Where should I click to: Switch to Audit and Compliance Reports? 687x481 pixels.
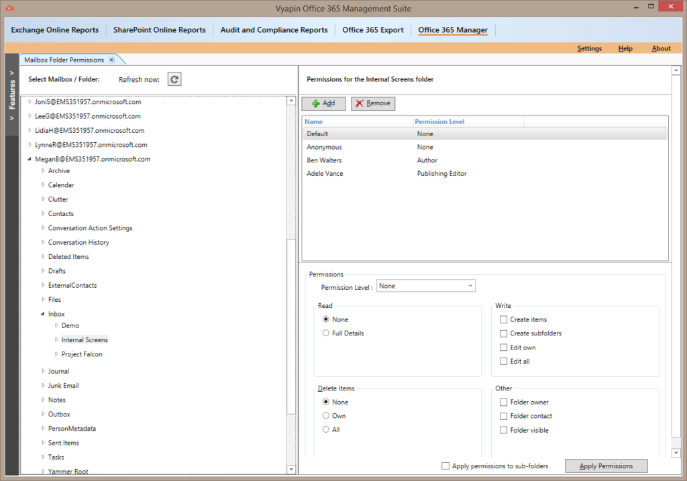coord(274,30)
